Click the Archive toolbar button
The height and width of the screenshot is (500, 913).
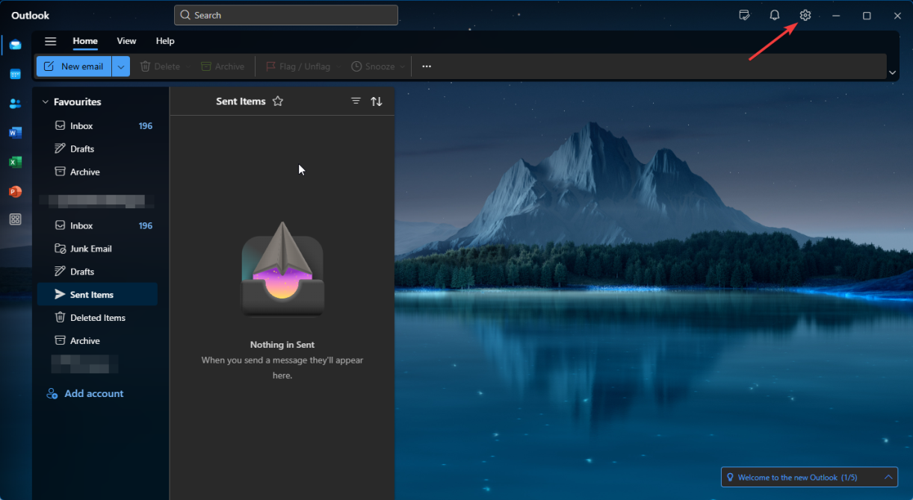pyautogui.click(x=223, y=66)
